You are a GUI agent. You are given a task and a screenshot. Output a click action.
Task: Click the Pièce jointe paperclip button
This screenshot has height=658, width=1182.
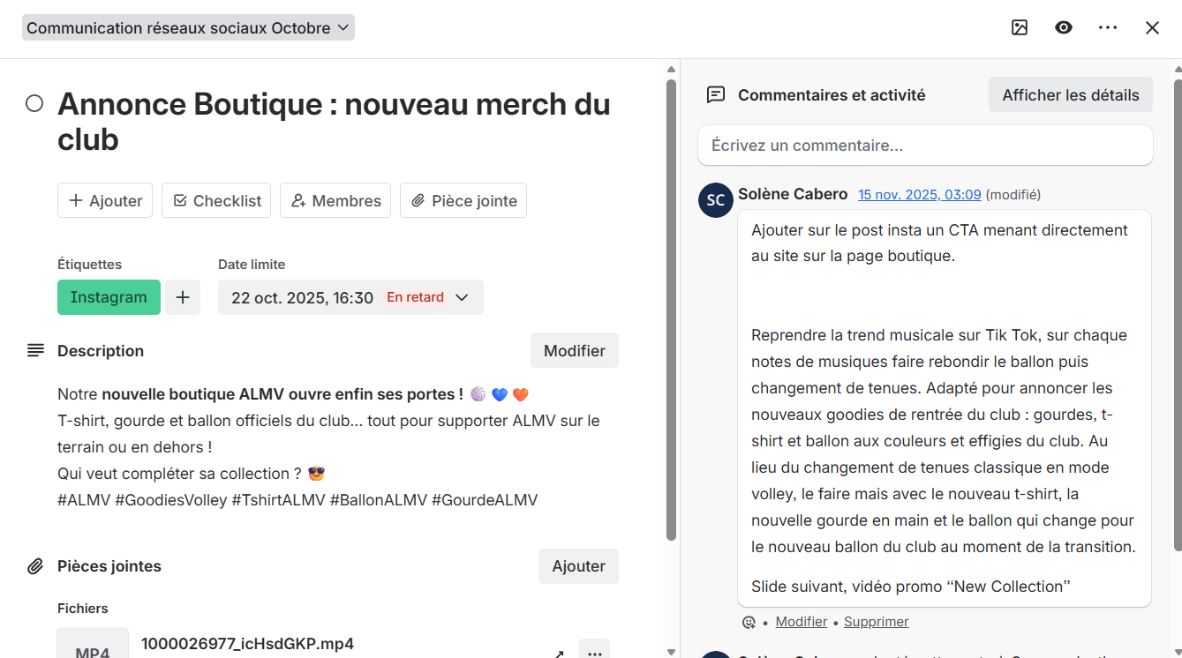pyautogui.click(x=463, y=200)
